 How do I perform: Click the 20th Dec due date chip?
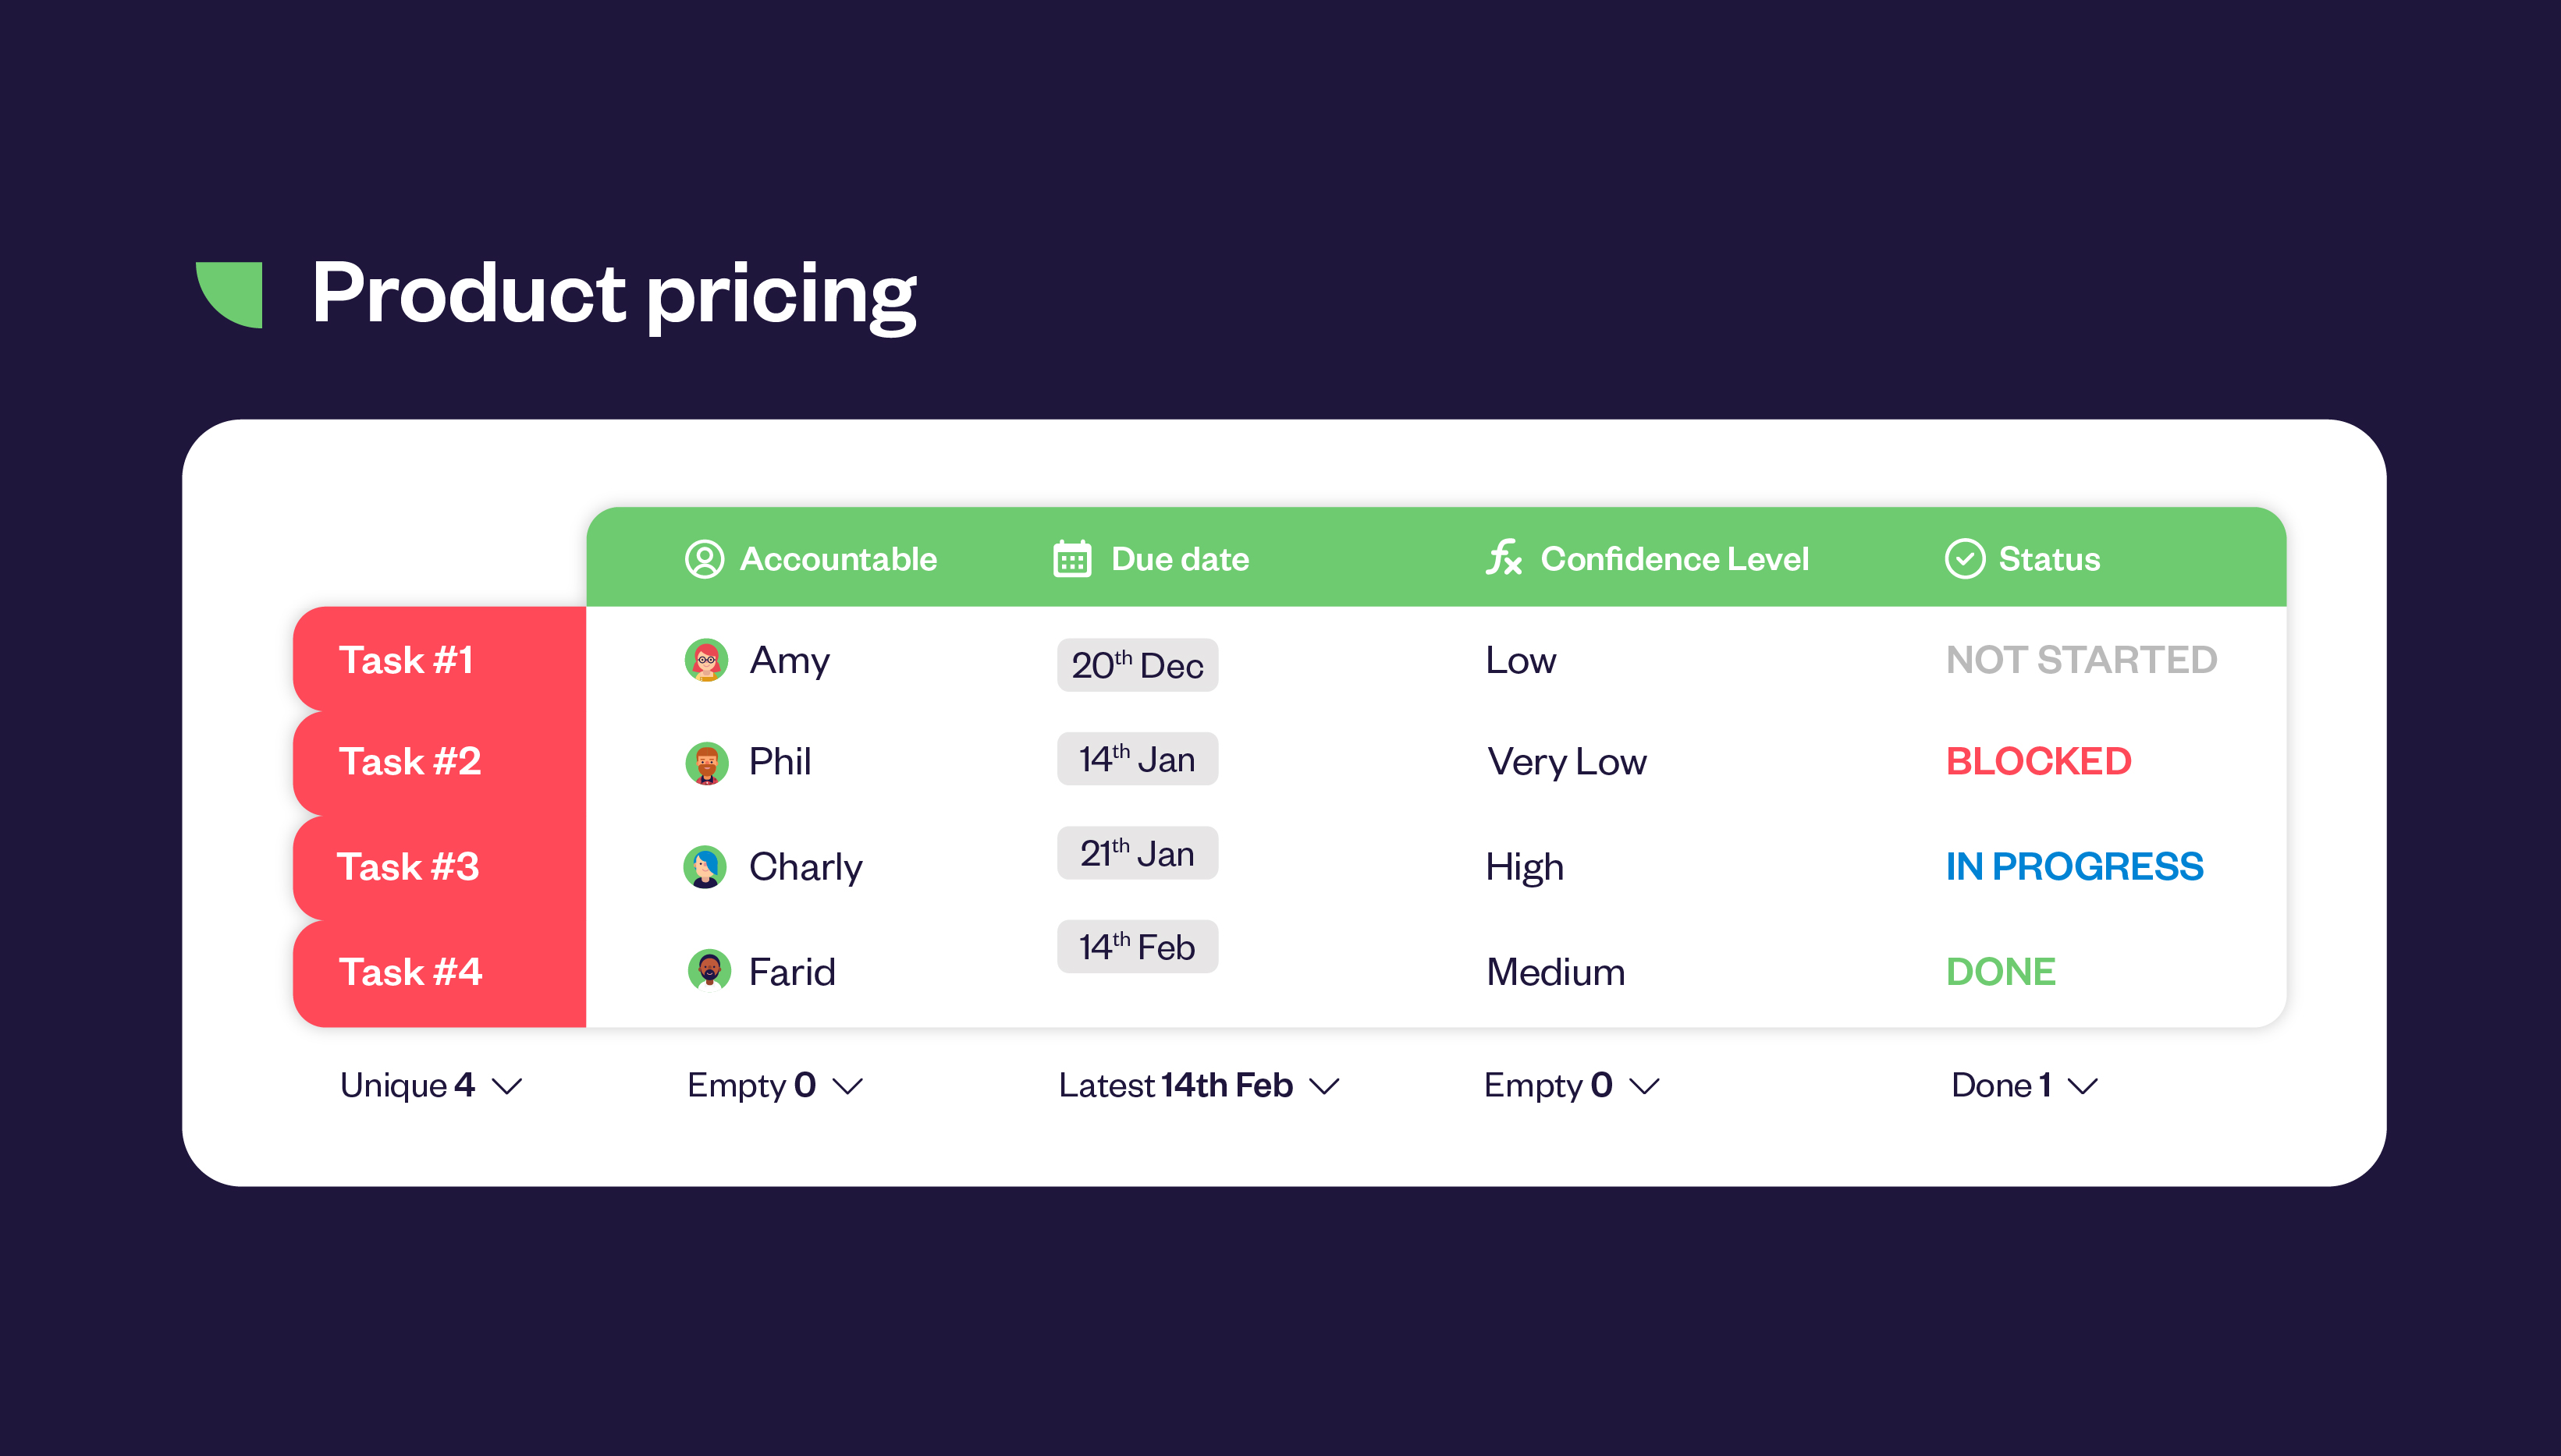coord(1136,665)
